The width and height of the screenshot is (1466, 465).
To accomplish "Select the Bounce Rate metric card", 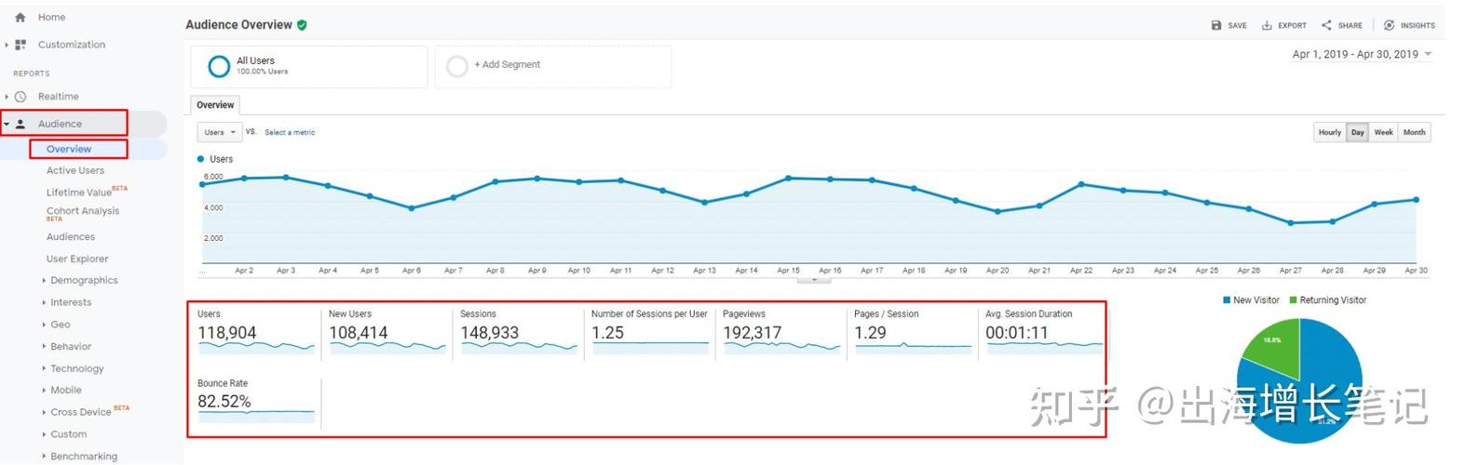I will (253, 398).
